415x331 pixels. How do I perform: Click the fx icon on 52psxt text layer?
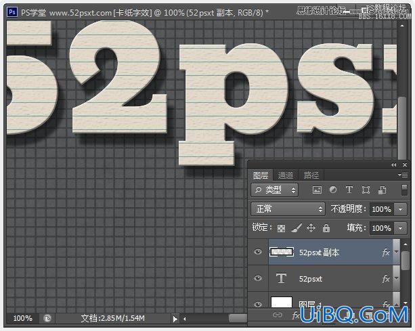[x=386, y=278]
